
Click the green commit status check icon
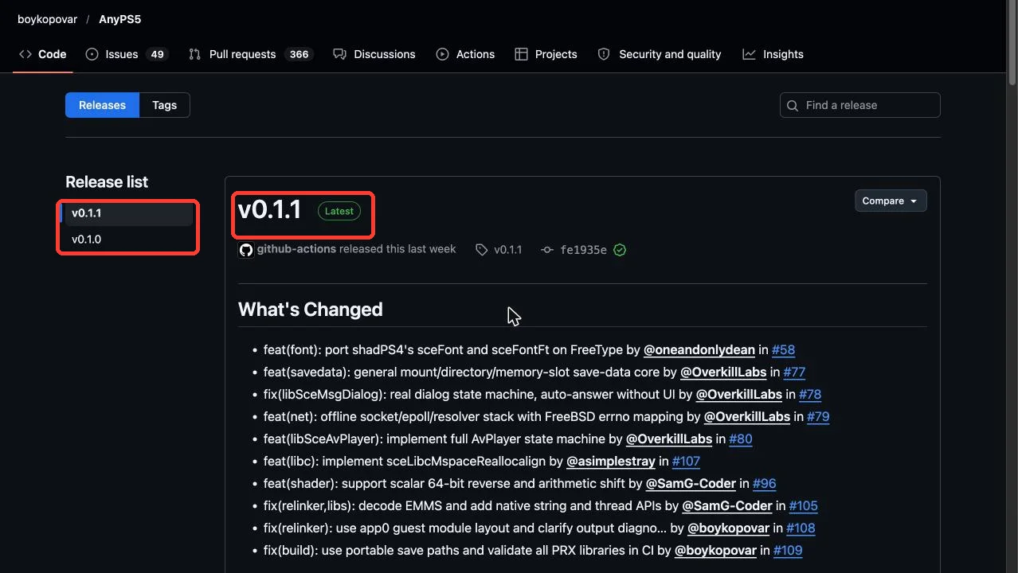click(x=620, y=250)
